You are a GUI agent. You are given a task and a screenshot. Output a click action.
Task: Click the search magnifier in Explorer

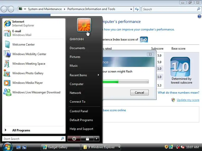coord(198,9)
